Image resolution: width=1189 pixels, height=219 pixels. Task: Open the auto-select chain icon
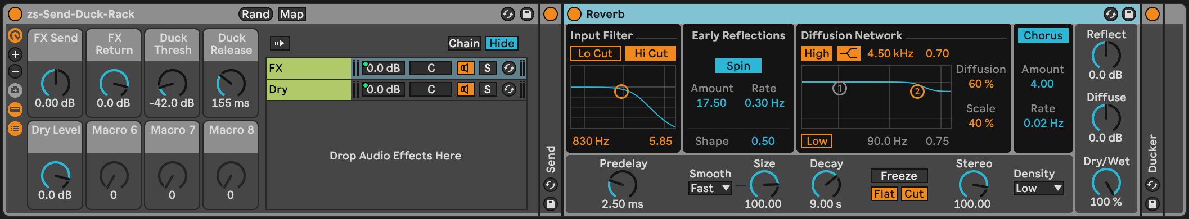tap(280, 43)
